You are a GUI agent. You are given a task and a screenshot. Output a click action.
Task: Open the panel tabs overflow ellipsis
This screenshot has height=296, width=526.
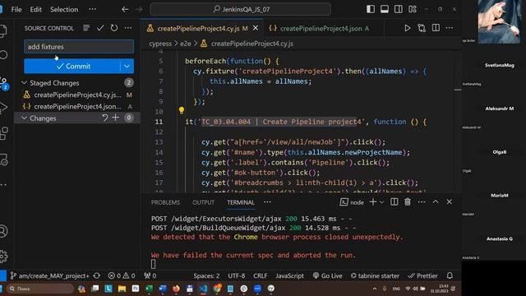[x=267, y=202]
